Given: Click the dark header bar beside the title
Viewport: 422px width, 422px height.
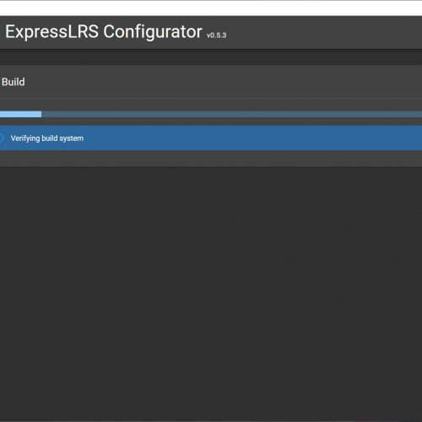Looking at the screenshot, I should coord(323,32).
